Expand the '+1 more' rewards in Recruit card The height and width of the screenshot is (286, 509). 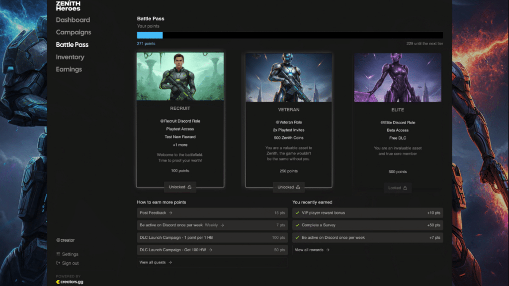point(180,145)
